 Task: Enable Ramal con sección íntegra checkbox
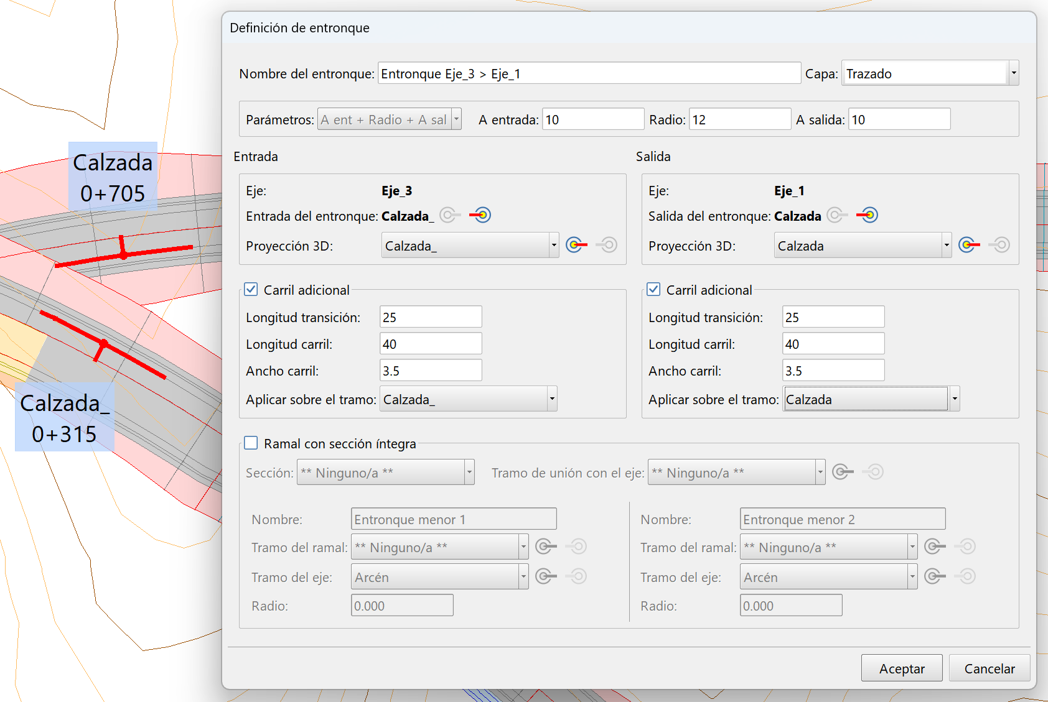pos(251,443)
